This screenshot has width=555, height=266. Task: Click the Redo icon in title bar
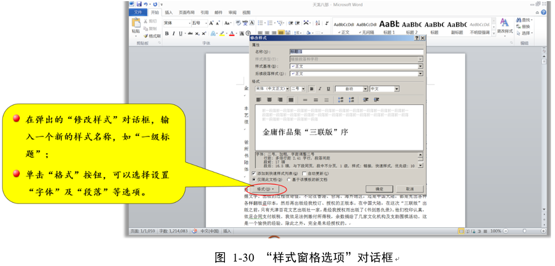[155, 5]
